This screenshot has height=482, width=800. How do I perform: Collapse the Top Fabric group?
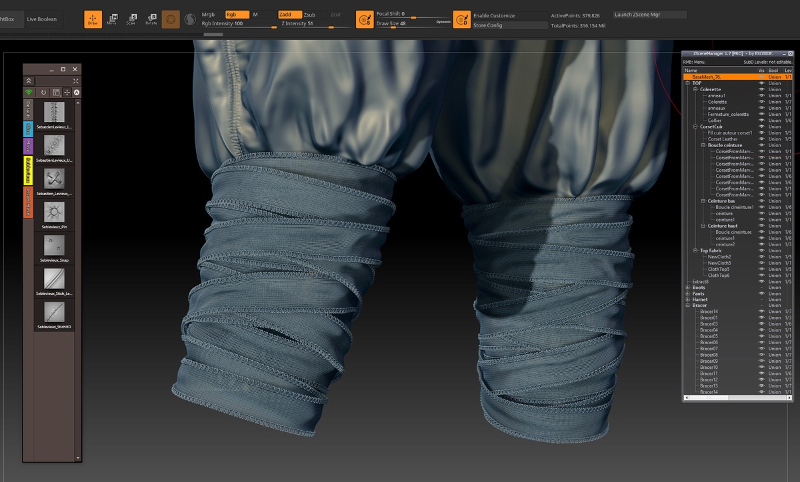[x=695, y=250]
